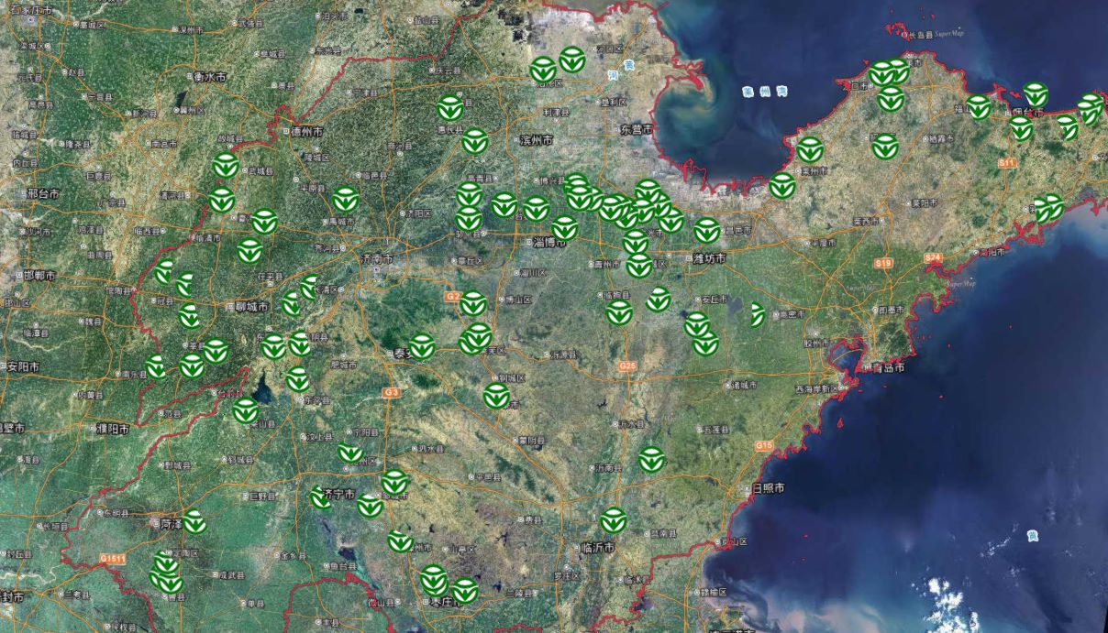Click the S19 highway shield
Viewport: 1108px width, 633px height.
884,264
